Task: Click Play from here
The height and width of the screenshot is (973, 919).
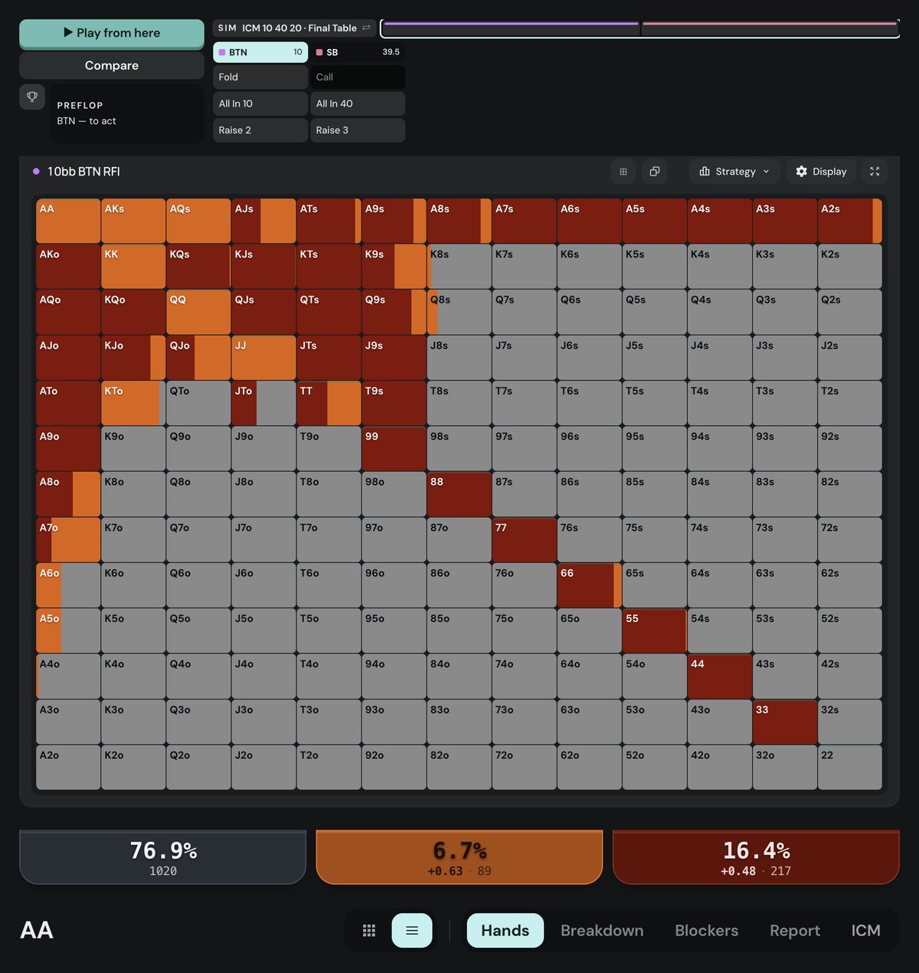Action: point(112,33)
